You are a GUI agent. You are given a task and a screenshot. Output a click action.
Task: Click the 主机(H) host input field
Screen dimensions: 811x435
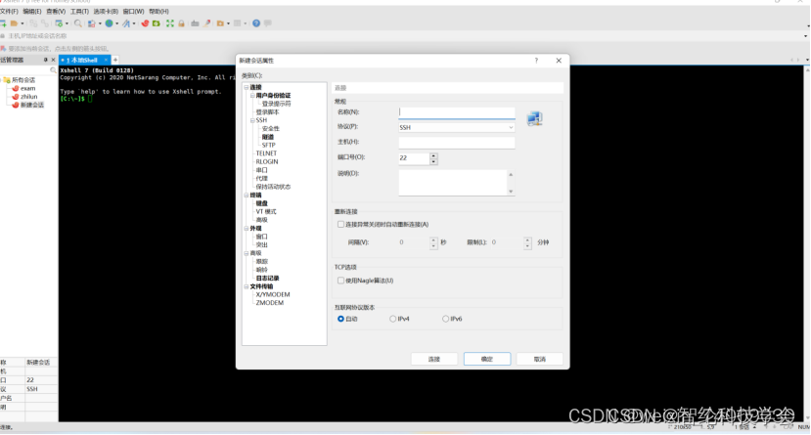pyautogui.click(x=457, y=143)
